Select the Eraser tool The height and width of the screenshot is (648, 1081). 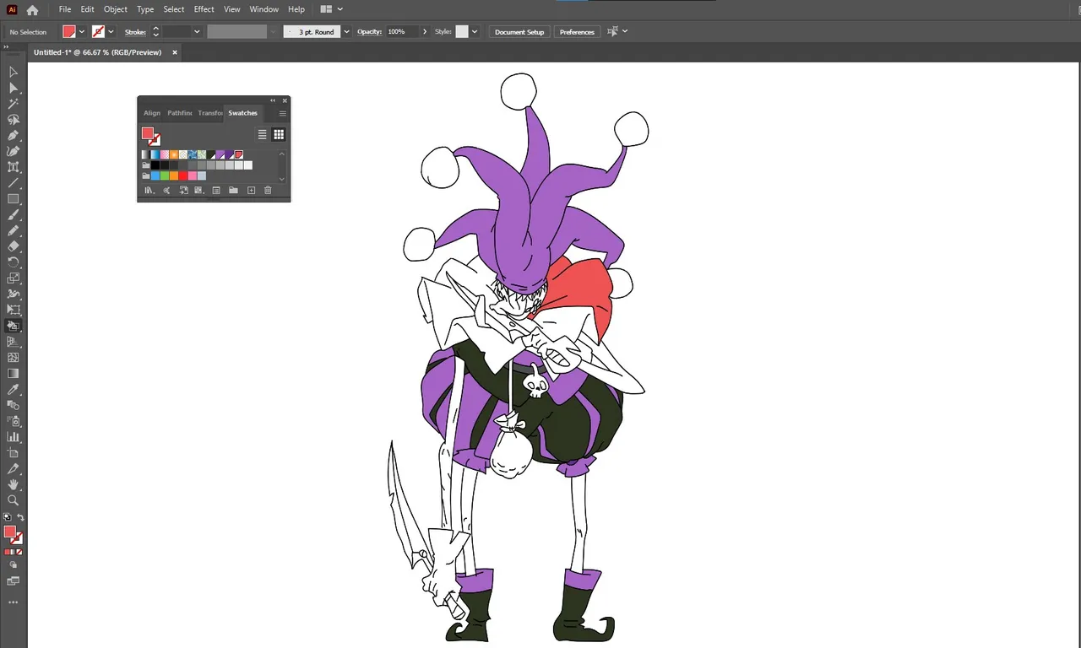tap(13, 246)
